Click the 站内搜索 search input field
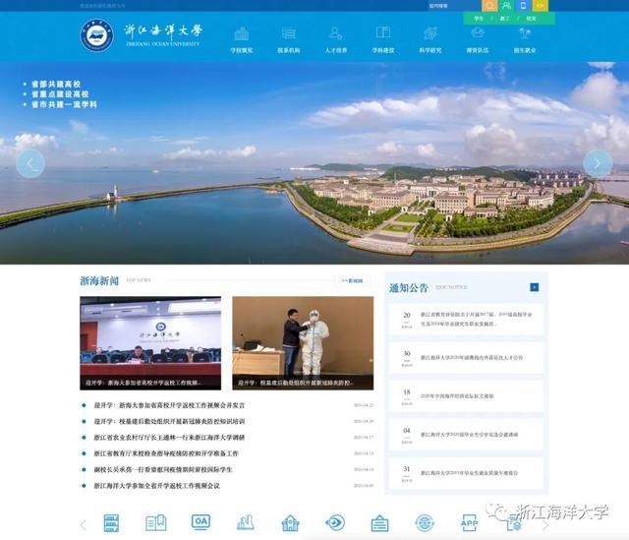The width and height of the screenshot is (629, 540). point(453,6)
